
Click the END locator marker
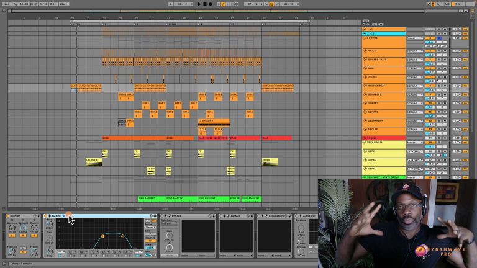point(304,24)
